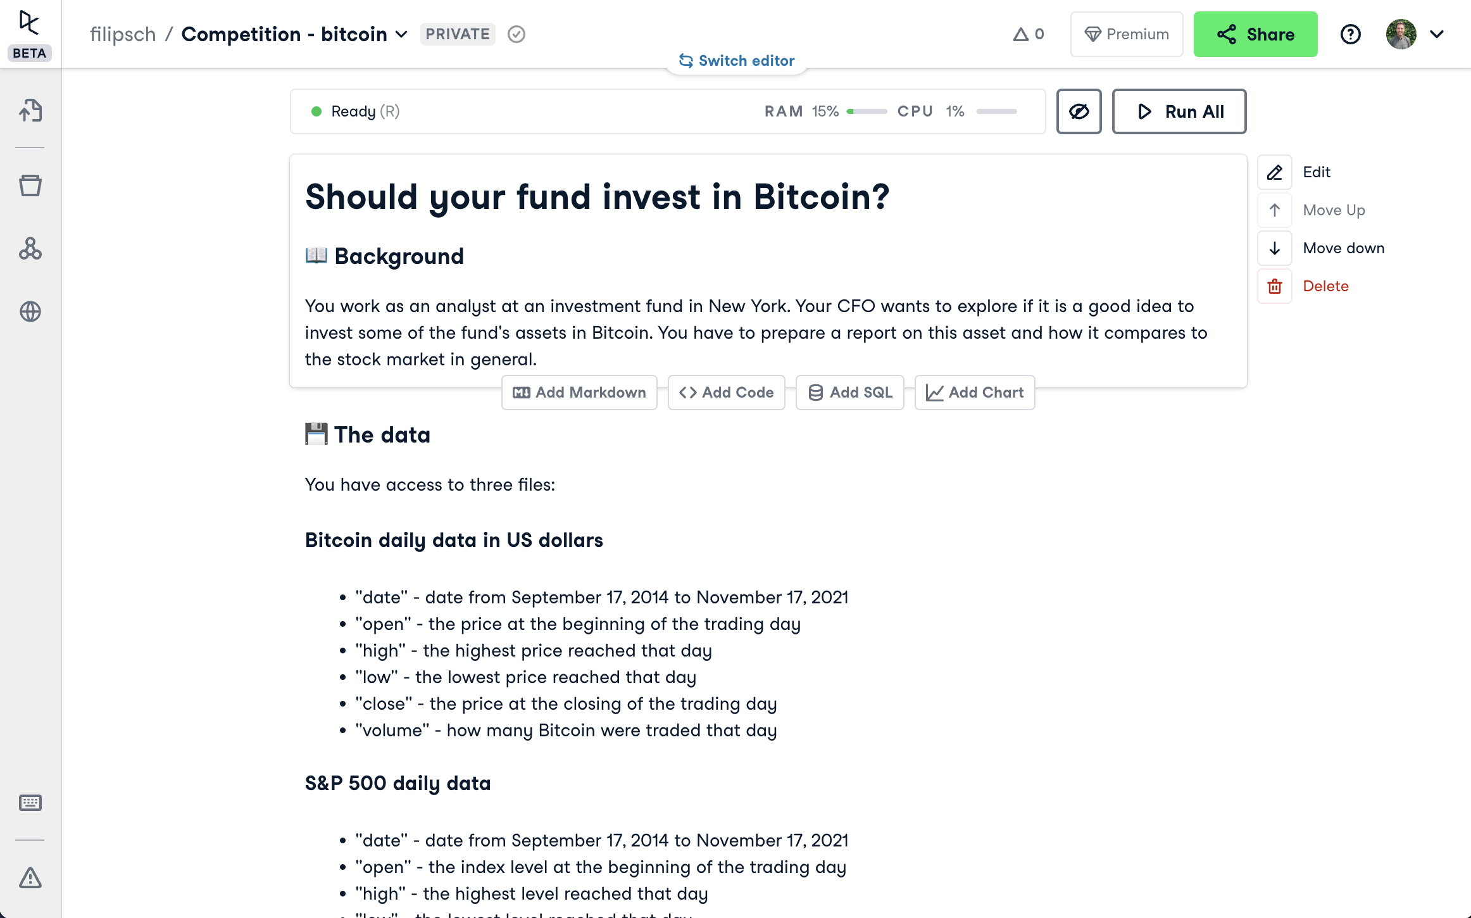Select Move down in cell actions
Viewport: 1471px width, 918px height.
click(x=1343, y=248)
